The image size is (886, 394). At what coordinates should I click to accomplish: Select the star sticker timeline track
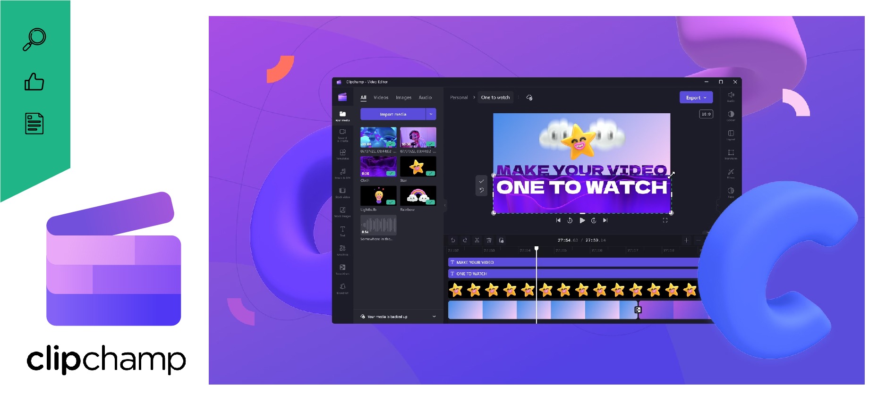point(574,290)
